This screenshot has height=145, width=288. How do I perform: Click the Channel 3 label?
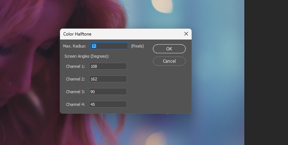coord(75,92)
